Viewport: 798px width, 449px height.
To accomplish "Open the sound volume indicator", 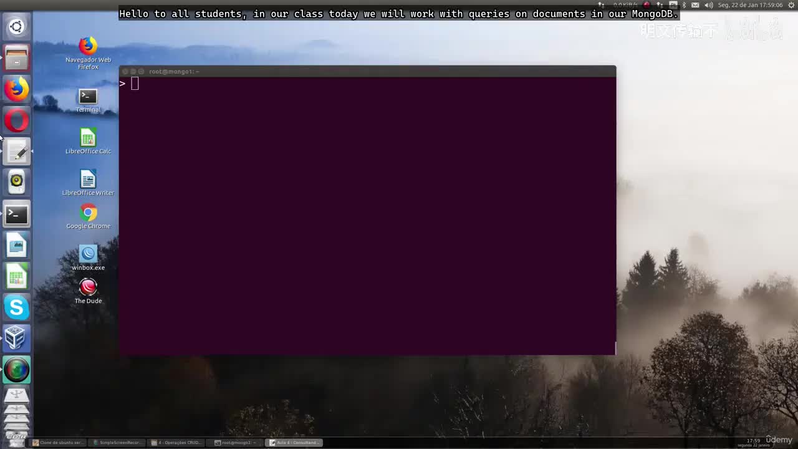I will pos(708,5).
